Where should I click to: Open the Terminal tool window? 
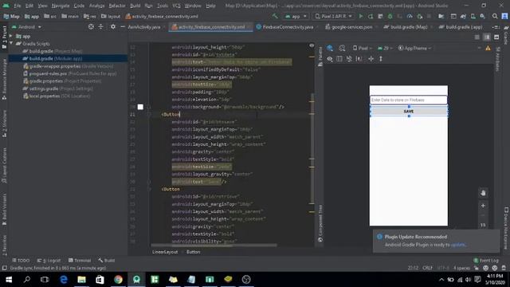[x=80, y=261]
